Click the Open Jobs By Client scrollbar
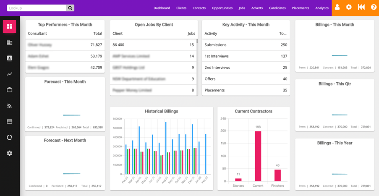Viewport: 379px width, 196px height. 197,42
